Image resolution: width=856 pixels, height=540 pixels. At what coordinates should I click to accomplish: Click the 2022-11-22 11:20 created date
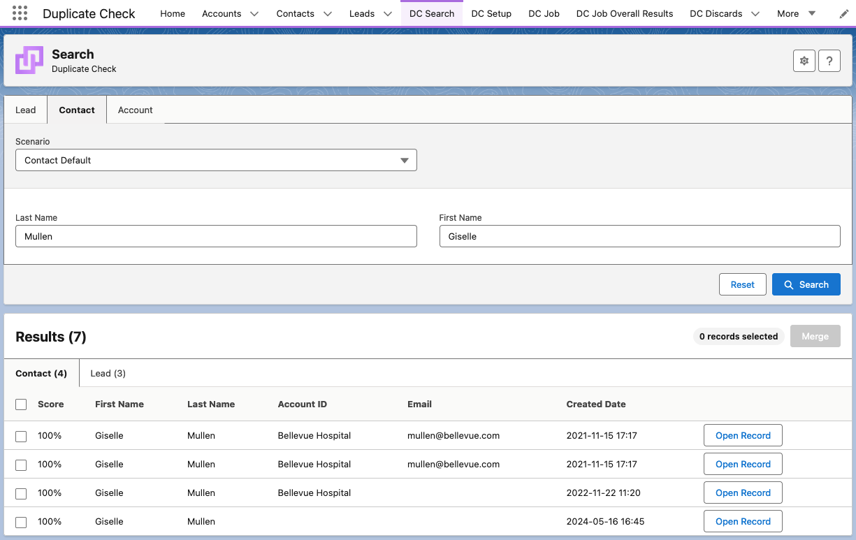(x=604, y=492)
